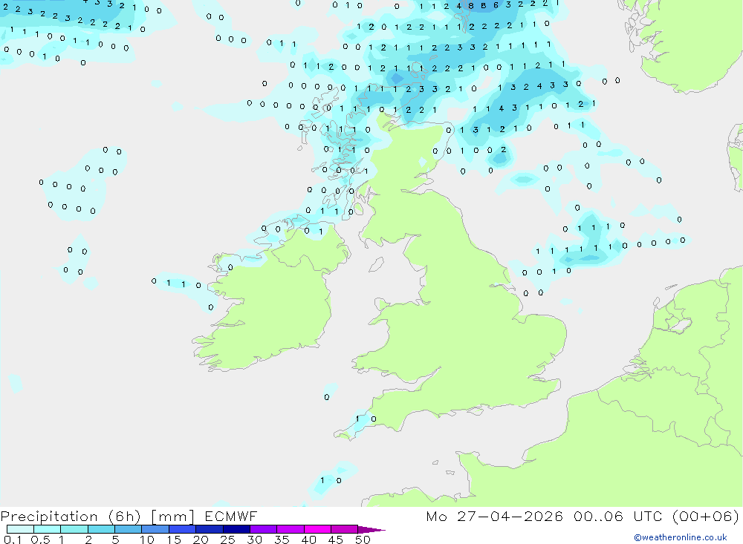Click the '0.5' legend scale label
The image size is (743, 544).
pos(40,540)
